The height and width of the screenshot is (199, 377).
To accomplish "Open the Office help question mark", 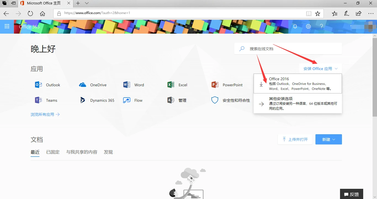I will pos(322,26).
